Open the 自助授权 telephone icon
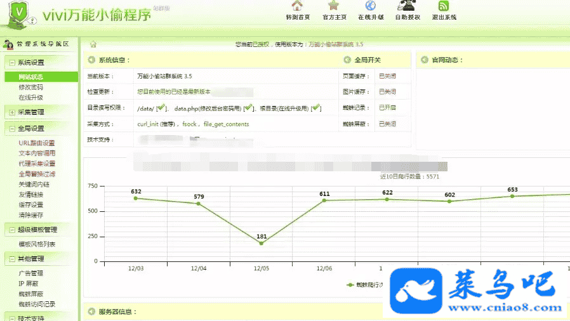Image resolution: width=570 pixels, height=321 pixels. [x=407, y=6]
